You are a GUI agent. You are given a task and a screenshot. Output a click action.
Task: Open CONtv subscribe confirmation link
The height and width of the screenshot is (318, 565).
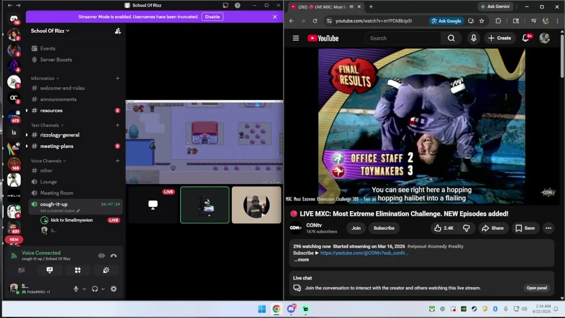tap(364, 253)
